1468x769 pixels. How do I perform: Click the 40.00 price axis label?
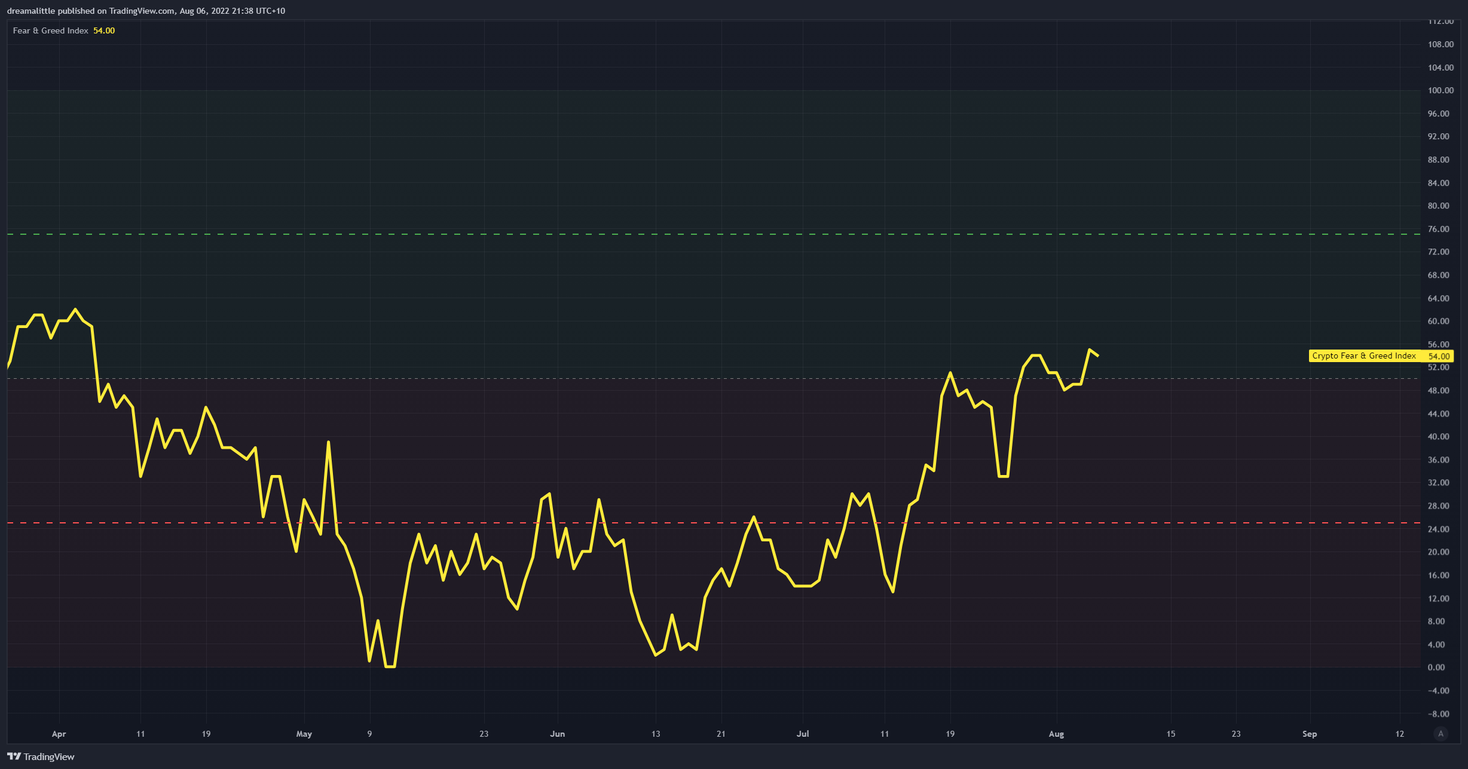[1439, 436]
